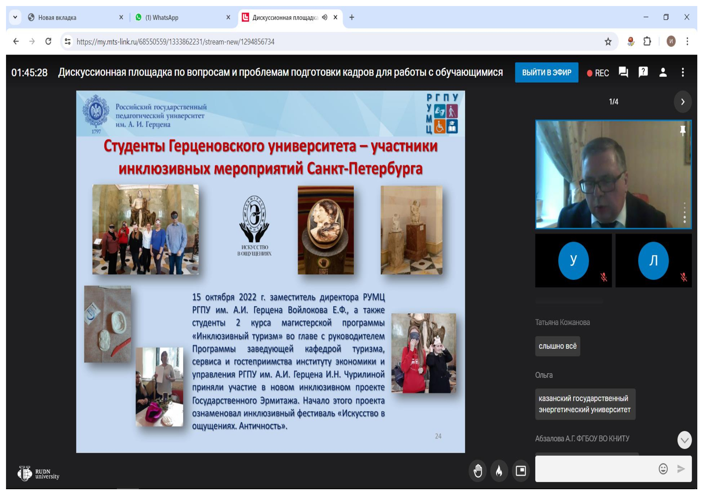Type in the chat message field
Screen dimensions: 703x497
click(x=594, y=469)
